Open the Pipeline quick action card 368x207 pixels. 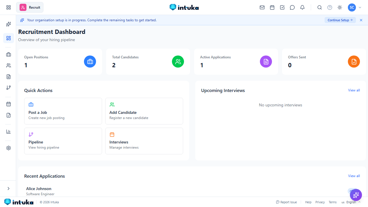pos(63,141)
